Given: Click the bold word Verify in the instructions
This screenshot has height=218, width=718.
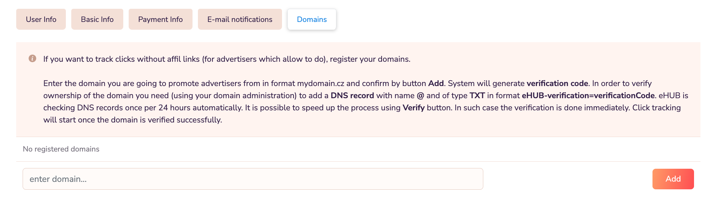Looking at the screenshot, I should [413, 108].
